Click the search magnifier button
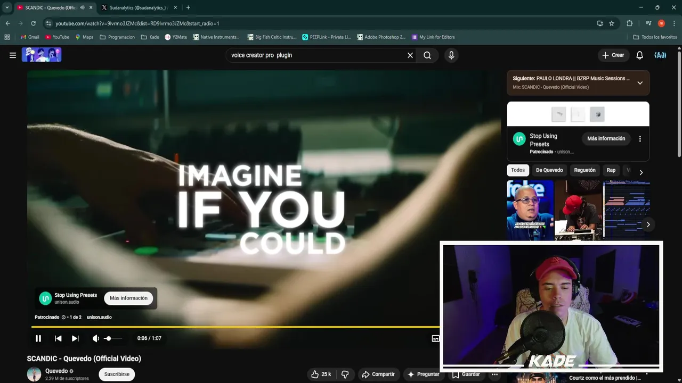The width and height of the screenshot is (682, 383). (427, 55)
